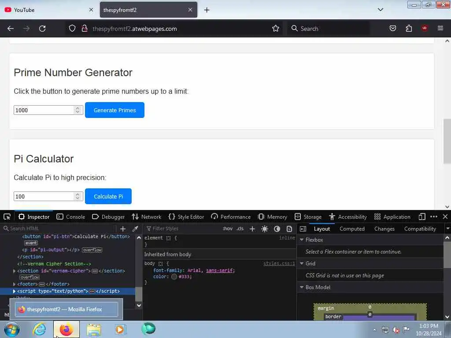
Task: Open Windows Media Player from taskbar
Action: (x=120, y=329)
